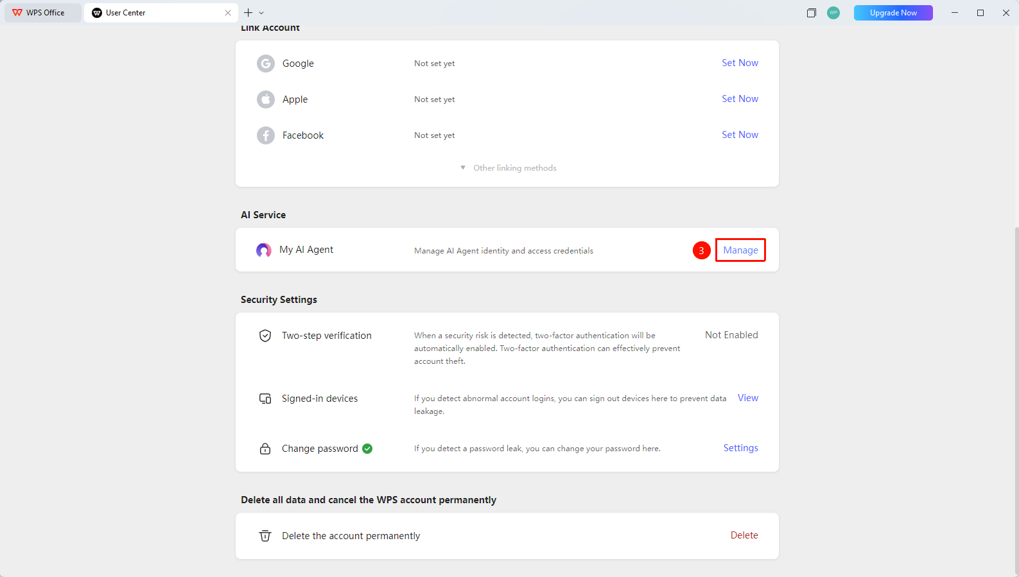Open a new tab with the plus icon
Viewport: 1019px width, 577px height.
tap(248, 13)
